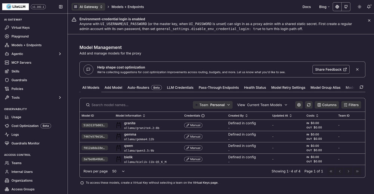
Task: Open the Docs link
Action: pos(307,7)
